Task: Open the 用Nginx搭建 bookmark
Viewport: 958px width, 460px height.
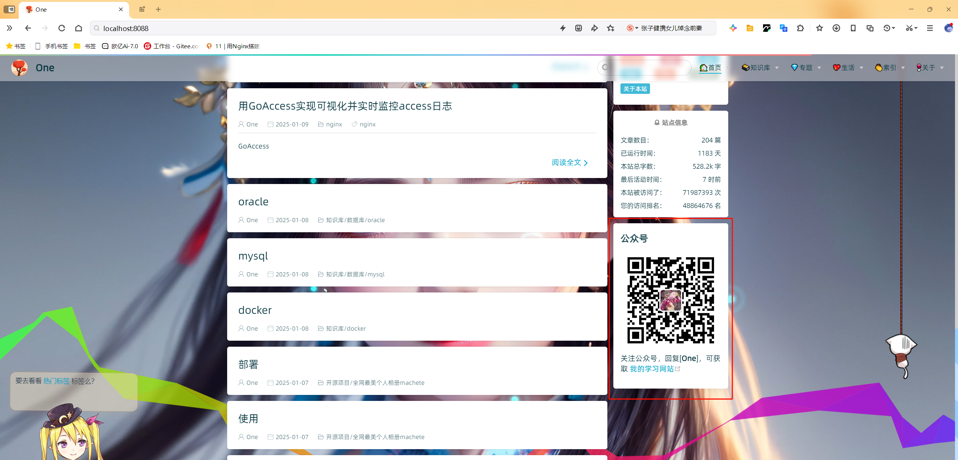Action: pos(233,46)
